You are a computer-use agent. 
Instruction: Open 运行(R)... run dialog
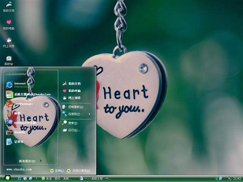pos(71,130)
